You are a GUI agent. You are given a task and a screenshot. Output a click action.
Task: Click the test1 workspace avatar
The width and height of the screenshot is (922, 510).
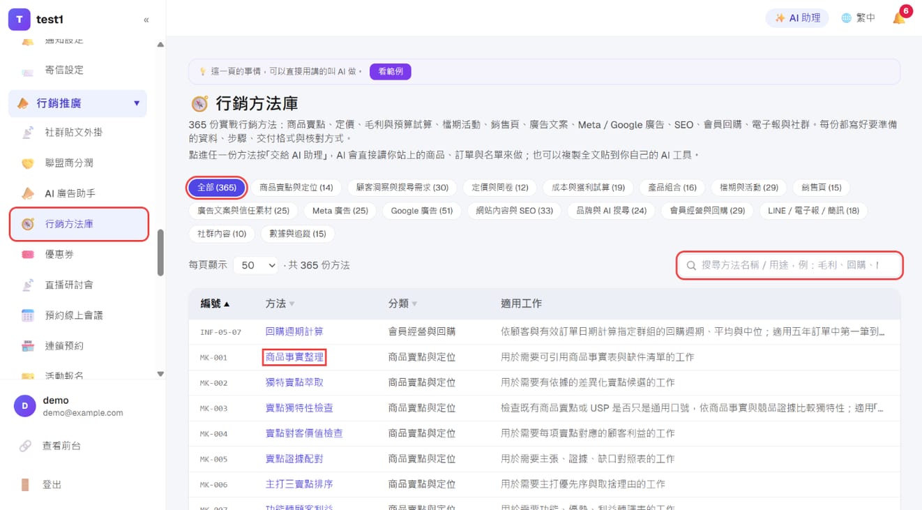click(19, 20)
